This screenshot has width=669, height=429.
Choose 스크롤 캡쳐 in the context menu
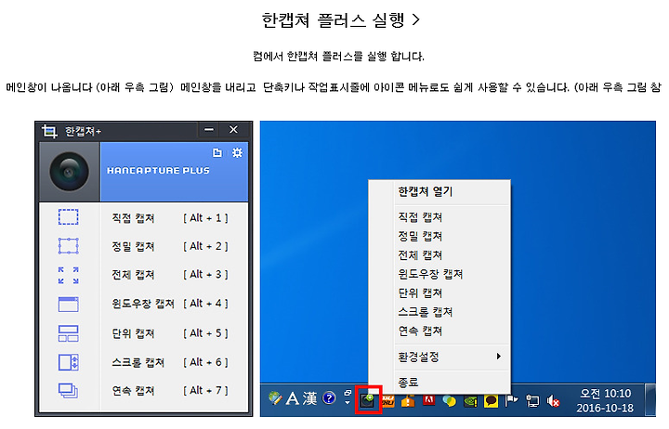(426, 312)
